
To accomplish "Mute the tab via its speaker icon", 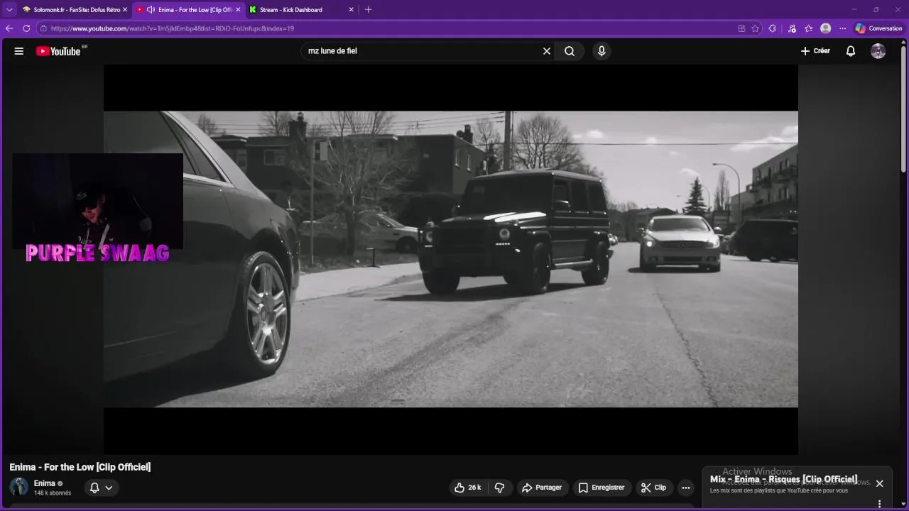I will coord(151,10).
